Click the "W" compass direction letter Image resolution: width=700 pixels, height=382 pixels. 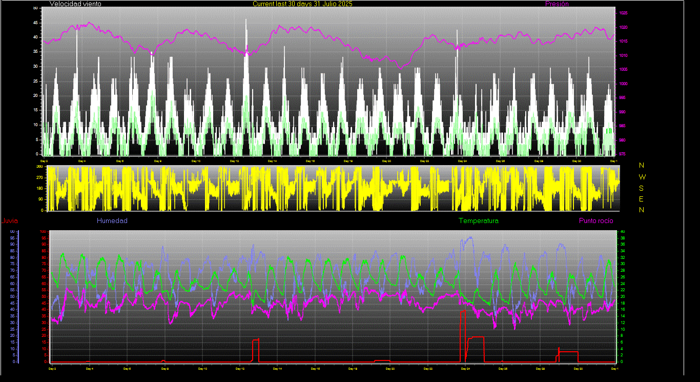pyautogui.click(x=642, y=177)
